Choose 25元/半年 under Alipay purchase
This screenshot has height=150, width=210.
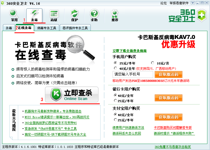(x=115, y=120)
